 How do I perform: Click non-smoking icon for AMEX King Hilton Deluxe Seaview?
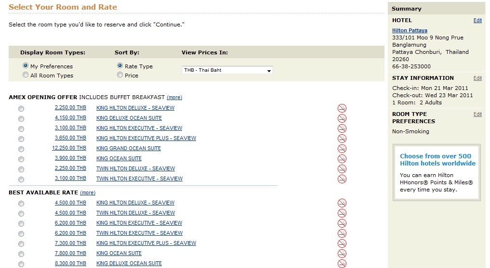coord(342,108)
